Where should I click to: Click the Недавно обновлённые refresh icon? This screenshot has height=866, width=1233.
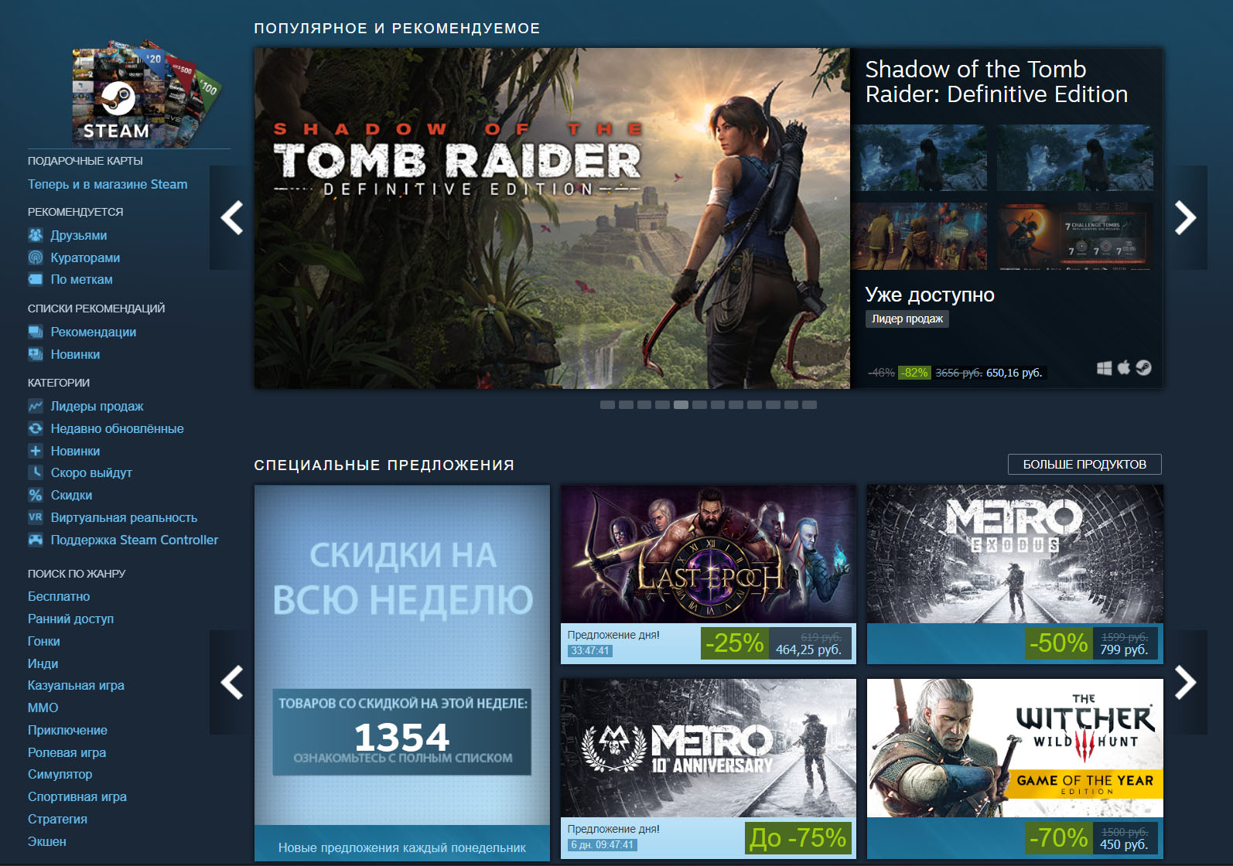point(36,428)
